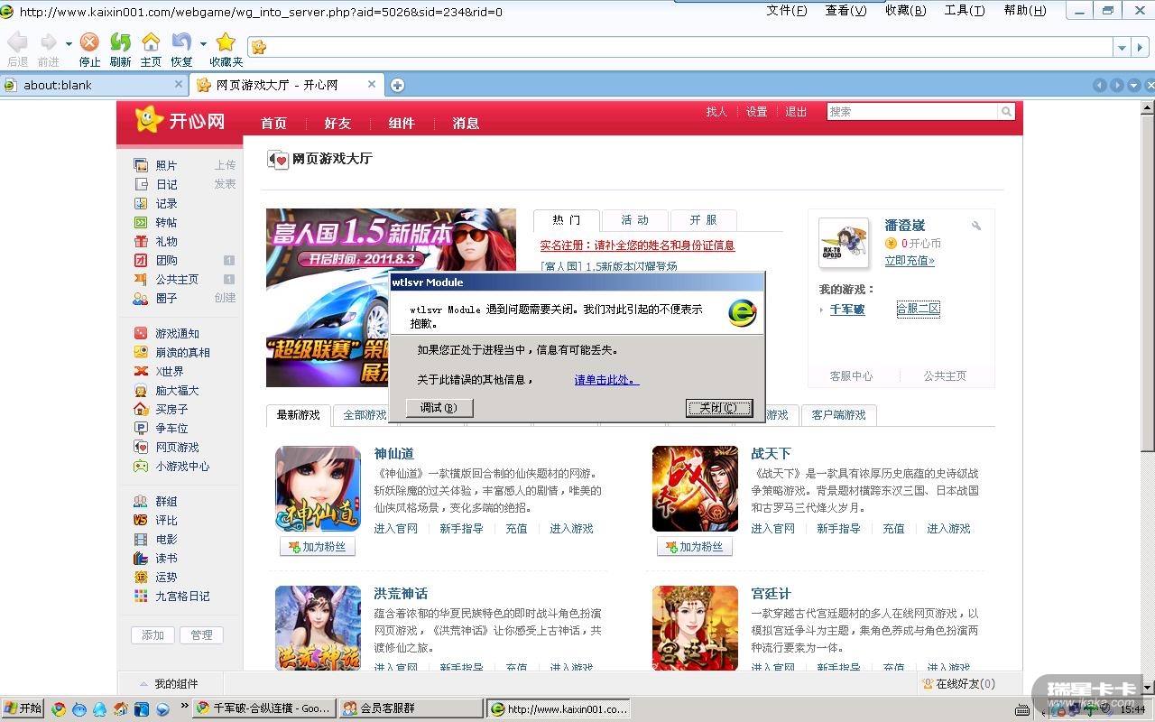The height and width of the screenshot is (722, 1155).
Task: Click the 开始 Start button on the taskbar
Action: pyautogui.click(x=23, y=708)
